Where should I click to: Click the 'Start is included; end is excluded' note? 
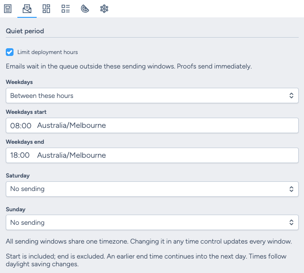pyautogui.click(x=146, y=260)
